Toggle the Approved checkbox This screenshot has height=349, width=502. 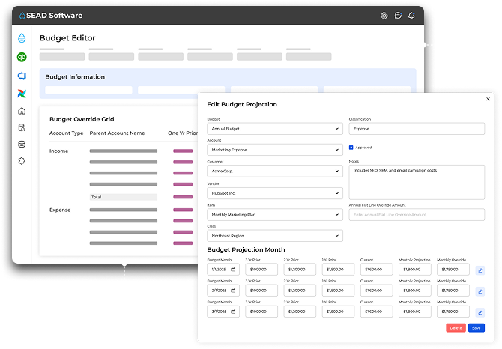[x=351, y=148]
